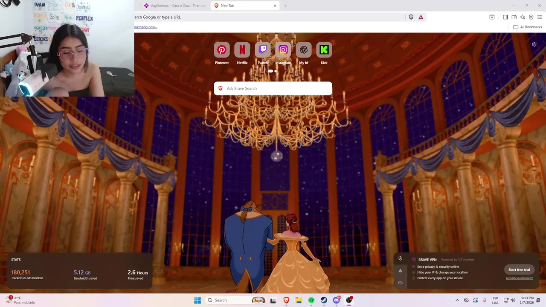
Task: Click the STATS widget heading
Action: point(16,260)
